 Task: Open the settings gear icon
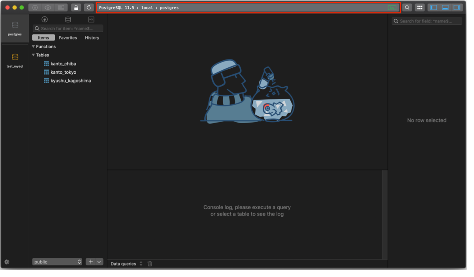coord(7,262)
